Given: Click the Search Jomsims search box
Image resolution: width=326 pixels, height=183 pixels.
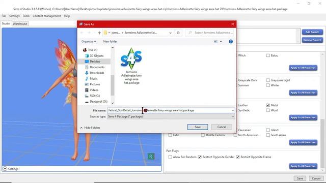Looking at the screenshot, I should pos(209,33).
